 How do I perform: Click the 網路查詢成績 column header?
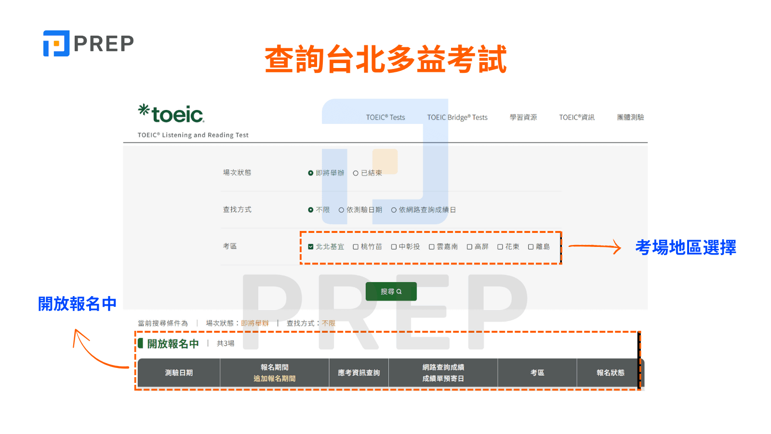(443, 367)
